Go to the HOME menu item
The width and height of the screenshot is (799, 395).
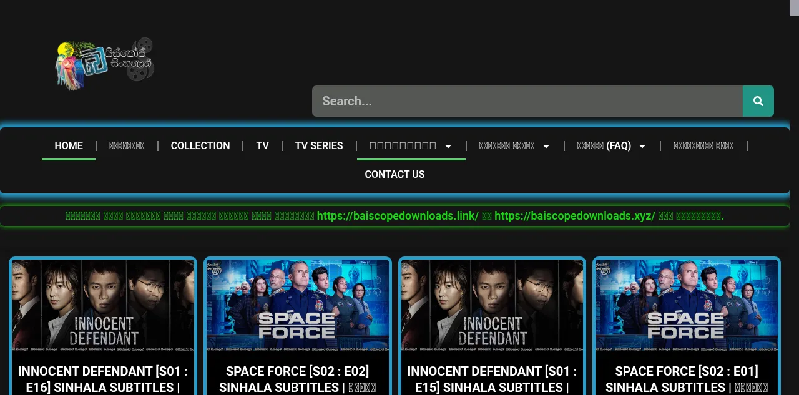[x=69, y=145]
